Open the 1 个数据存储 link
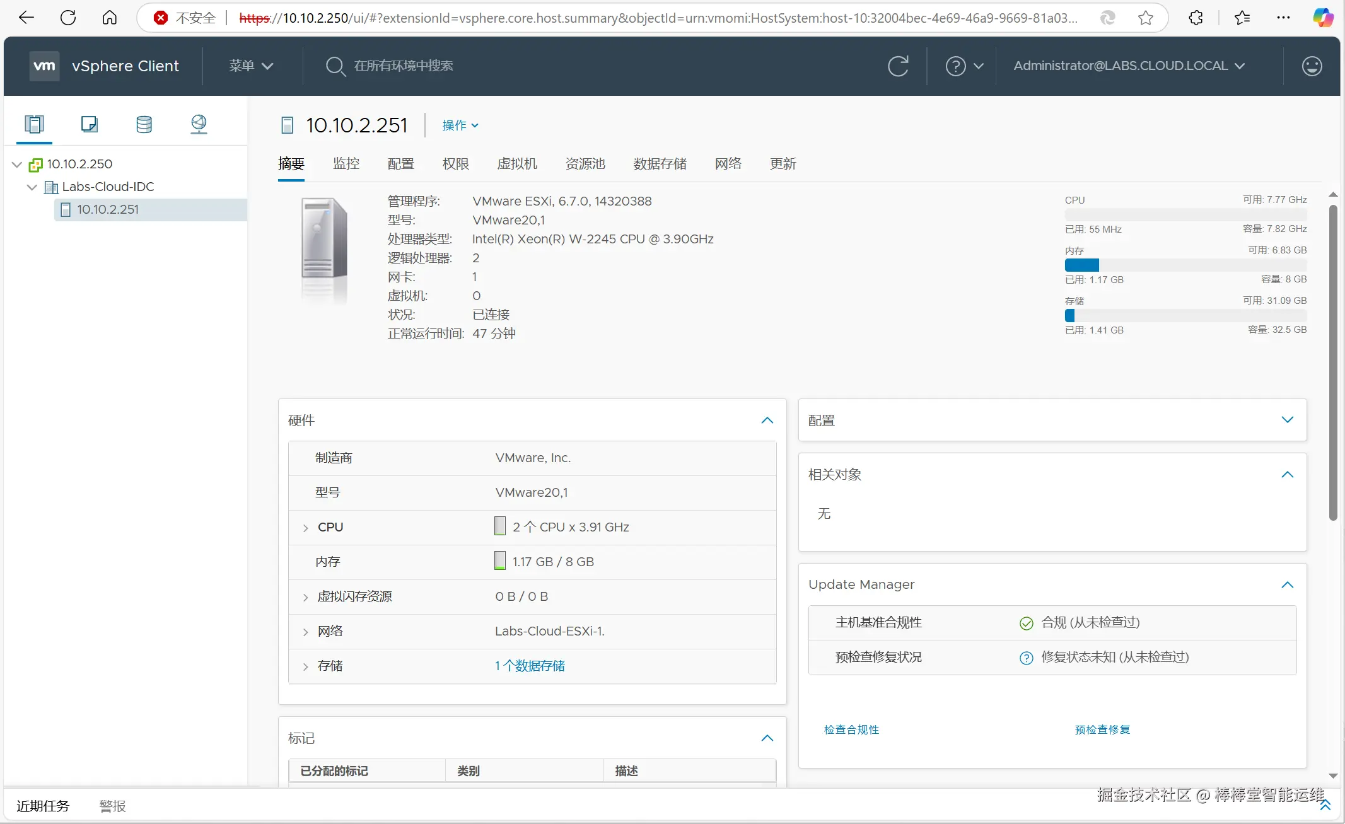Screen dimensions: 1345x824 (530, 666)
